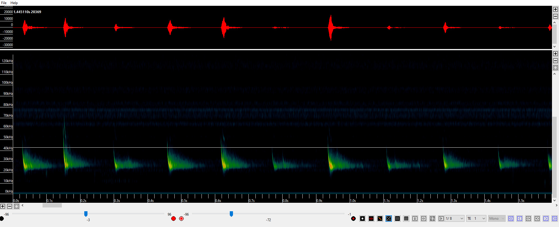Jump to end with double-right arrow button
Screen dimensions: 559x227
[555, 219]
